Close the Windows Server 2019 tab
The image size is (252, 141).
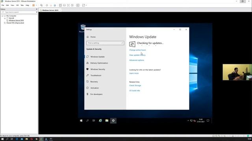[x=60, y=10]
